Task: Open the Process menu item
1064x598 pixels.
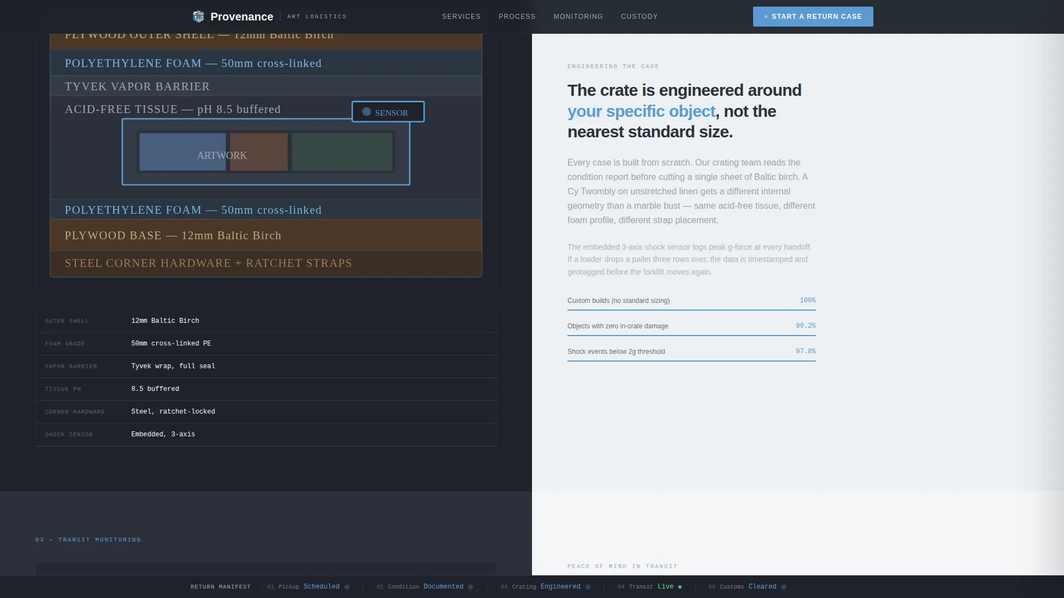Action: click(517, 17)
